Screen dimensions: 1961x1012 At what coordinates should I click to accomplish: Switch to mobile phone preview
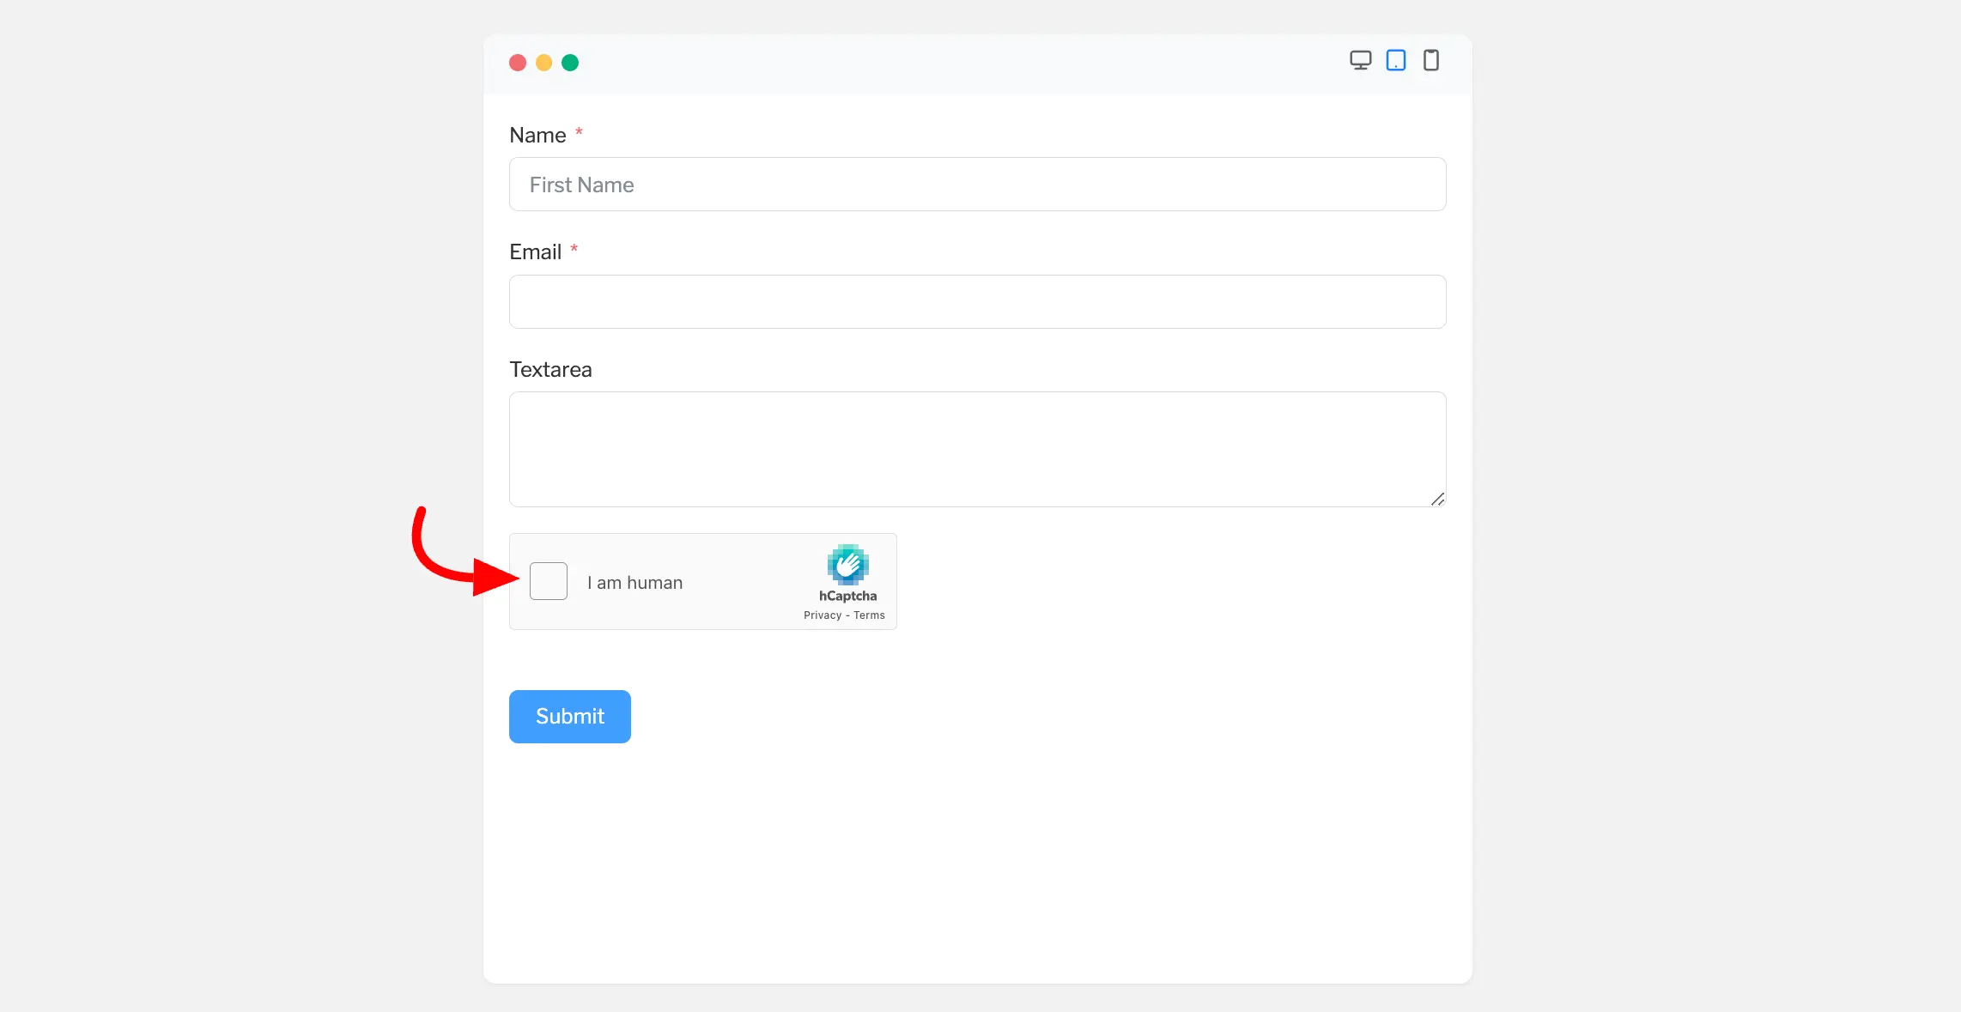(x=1431, y=60)
